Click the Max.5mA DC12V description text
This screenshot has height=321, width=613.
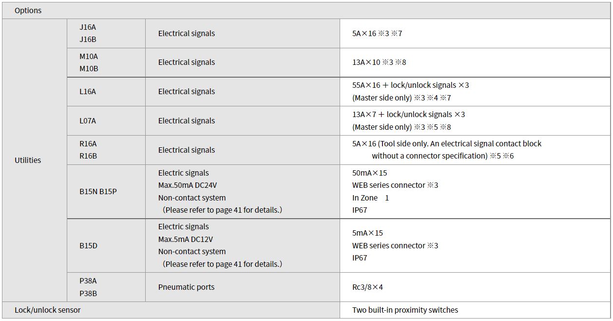click(x=186, y=239)
